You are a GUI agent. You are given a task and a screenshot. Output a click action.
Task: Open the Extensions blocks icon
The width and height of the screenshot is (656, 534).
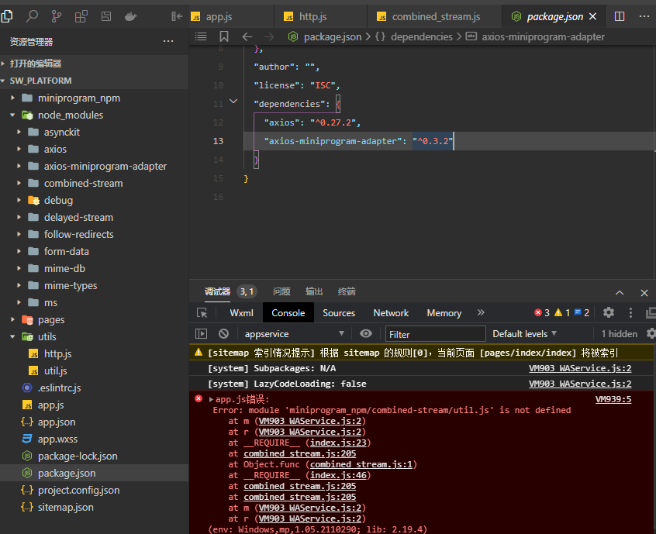coord(81,16)
